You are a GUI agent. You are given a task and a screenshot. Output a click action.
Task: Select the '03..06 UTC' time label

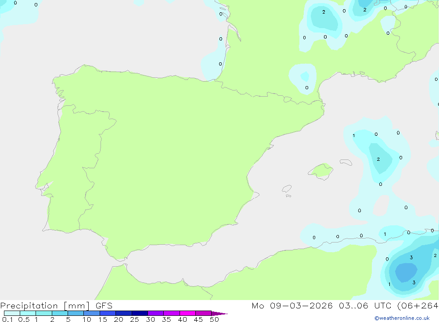pos(365,306)
